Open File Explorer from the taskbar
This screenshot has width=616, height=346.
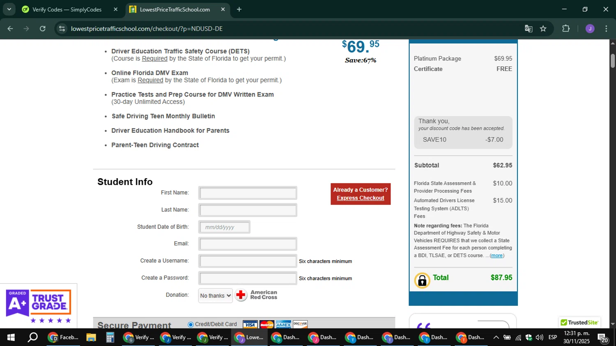[91, 337]
